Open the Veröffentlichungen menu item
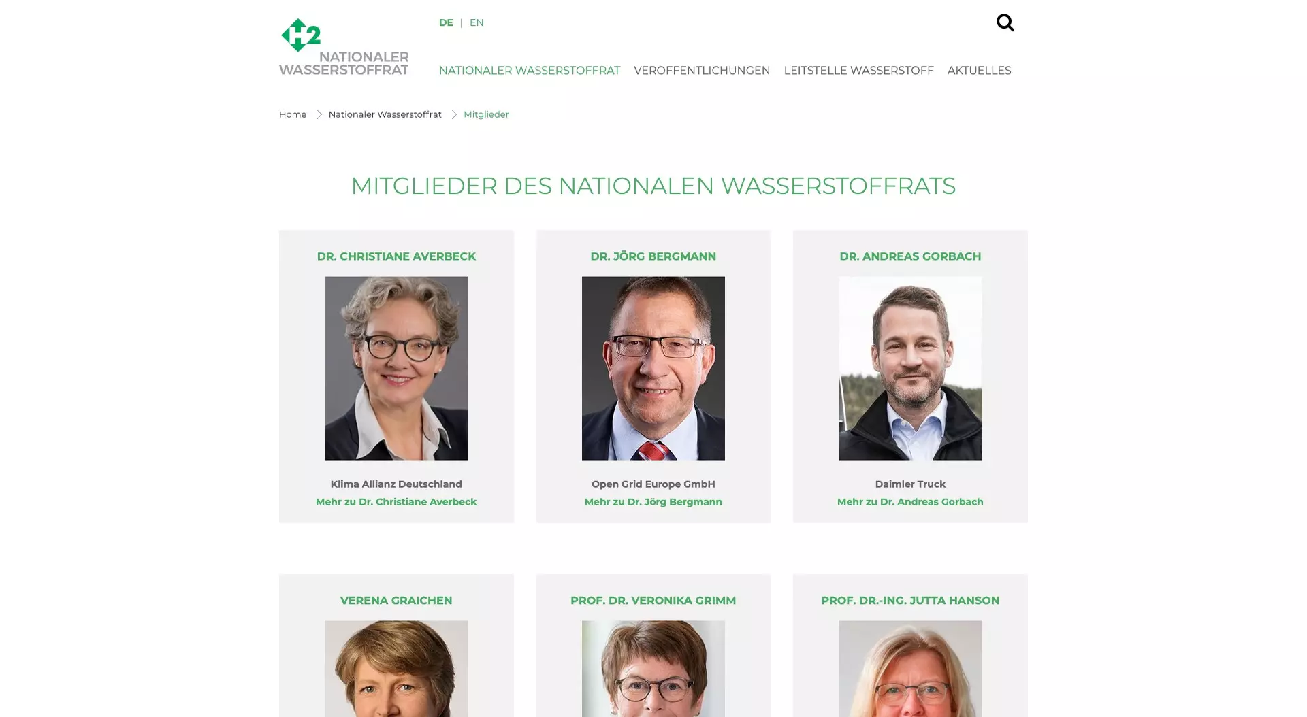Viewport: 1307px width, 717px height. [x=702, y=71]
